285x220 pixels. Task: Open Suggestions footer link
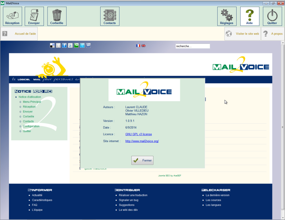point(127,205)
